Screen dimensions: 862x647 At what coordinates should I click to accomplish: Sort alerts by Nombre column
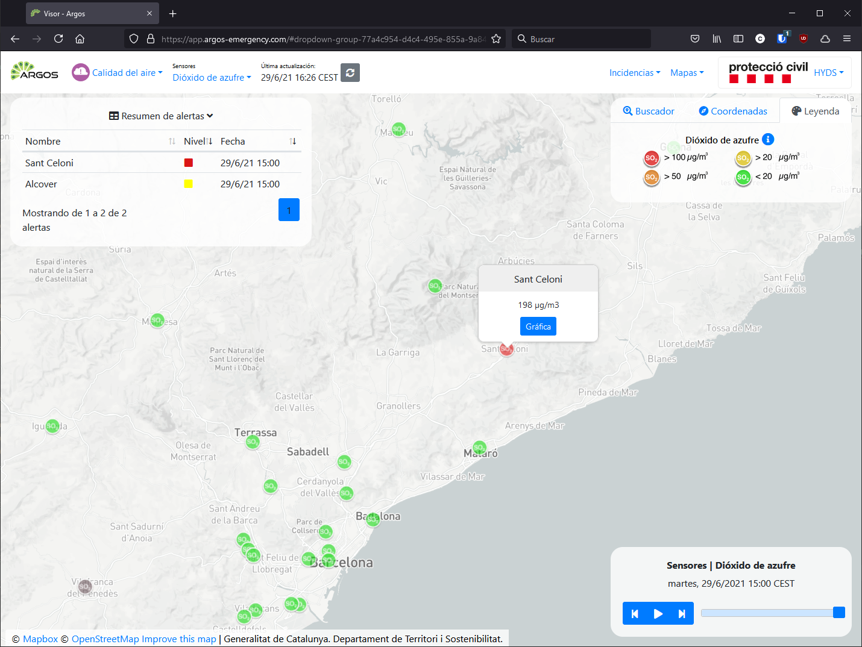tap(101, 141)
